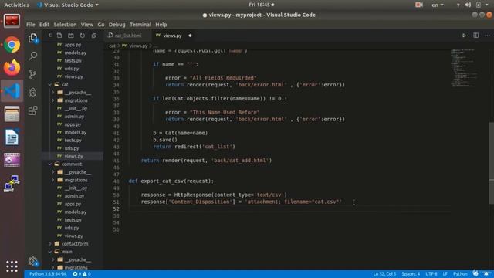Launch Firefox from the dock

pos(12,67)
